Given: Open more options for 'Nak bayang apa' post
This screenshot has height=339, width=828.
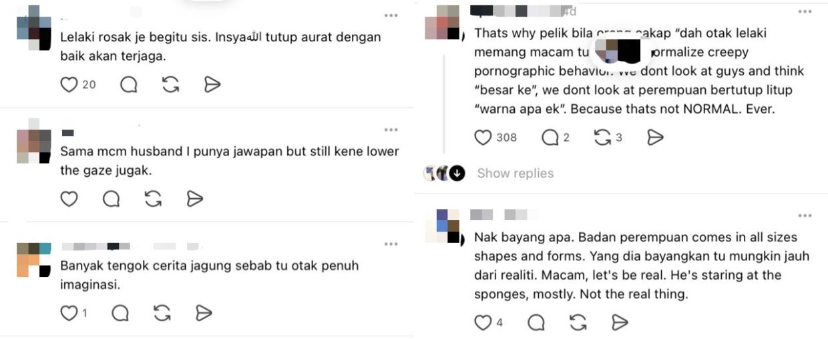Looking at the screenshot, I should pyautogui.click(x=805, y=216).
